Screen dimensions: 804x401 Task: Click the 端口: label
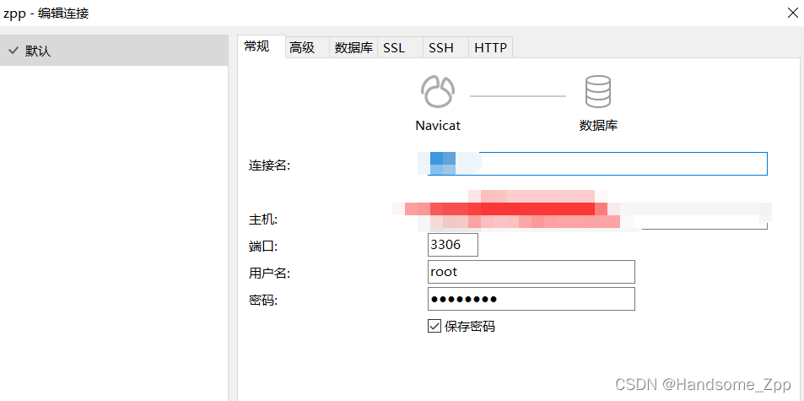pos(263,247)
